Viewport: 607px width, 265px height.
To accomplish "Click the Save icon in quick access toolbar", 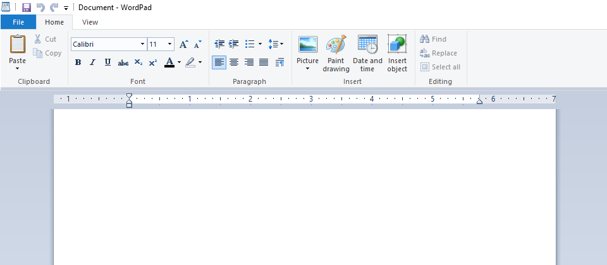I will pyautogui.click(x=27, y=8).
